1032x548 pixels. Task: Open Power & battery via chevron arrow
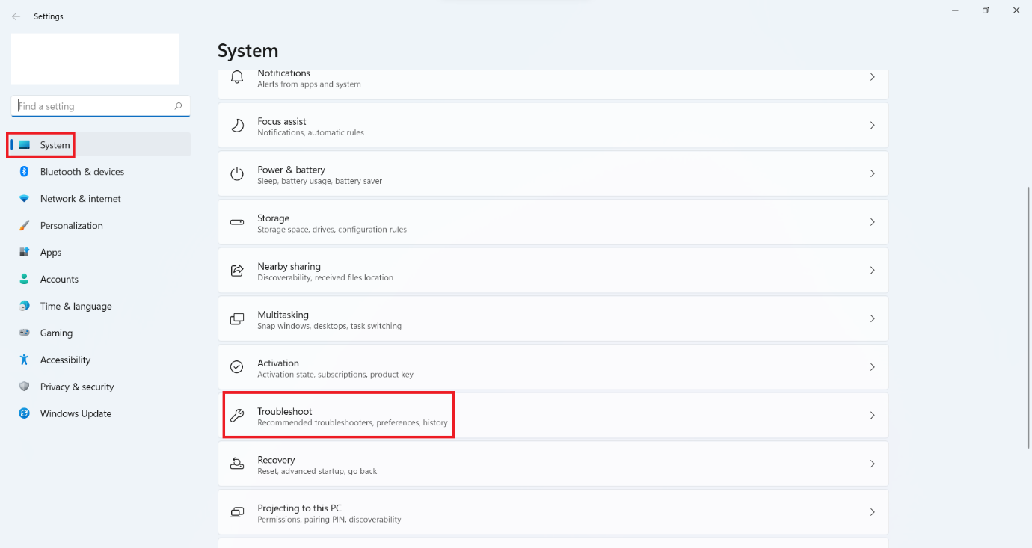click(872, 173)
